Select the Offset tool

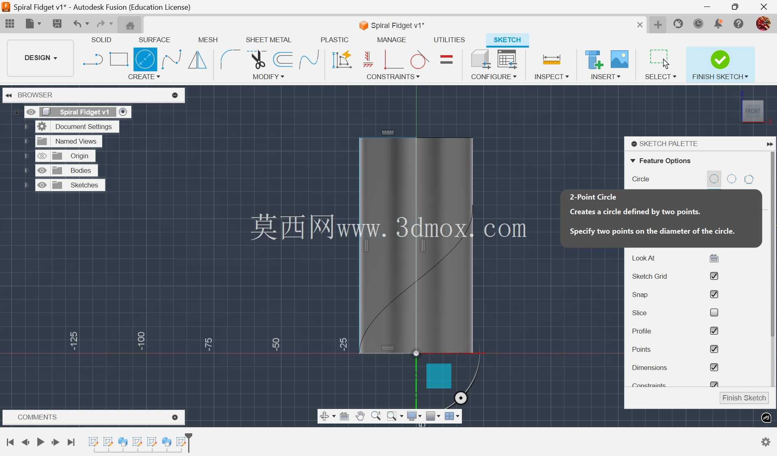pyautogui.click(x=283, y=60)
